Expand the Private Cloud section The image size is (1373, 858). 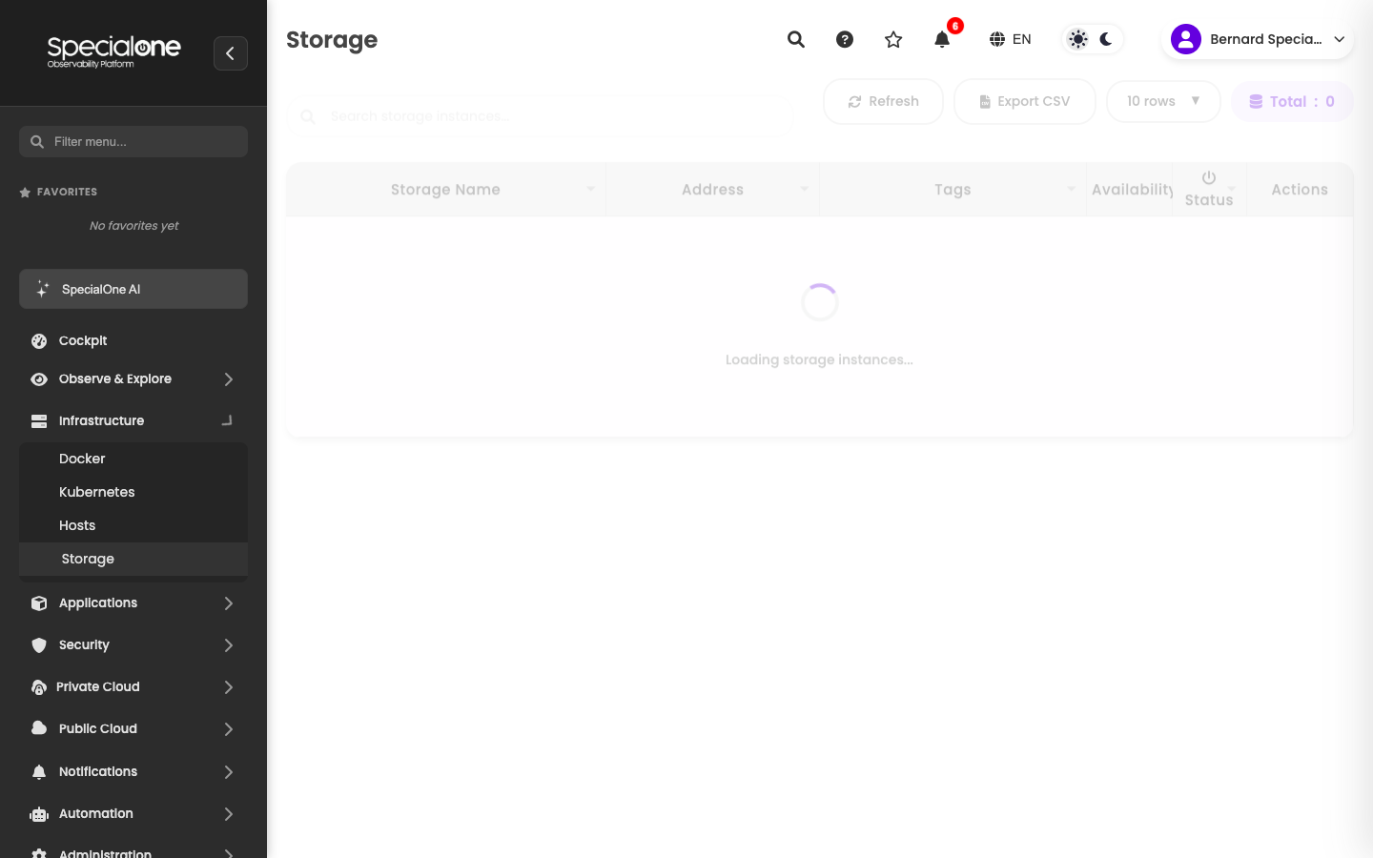(x=133, y=686)
